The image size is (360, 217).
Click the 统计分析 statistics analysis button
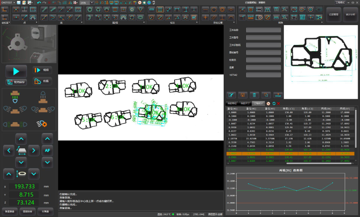click(x=351, y=14)
